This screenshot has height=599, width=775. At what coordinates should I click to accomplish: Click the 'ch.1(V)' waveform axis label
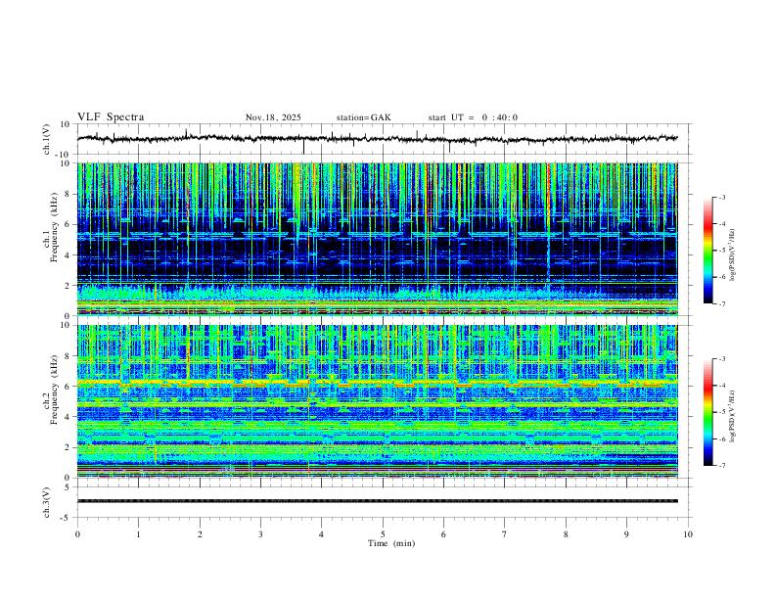(47, 139)
